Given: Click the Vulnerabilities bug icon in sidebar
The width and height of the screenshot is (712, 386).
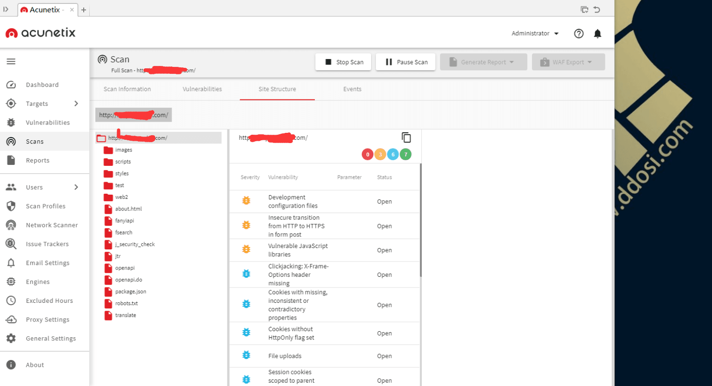Looking at the screenshot, I should coord(11,123).
